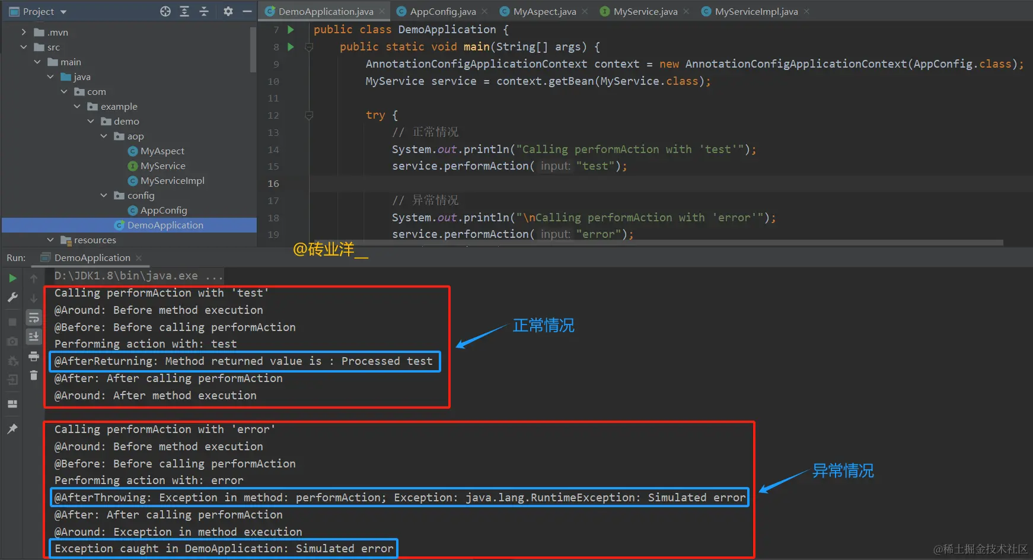The image size is (1033, 560).
Task: Switch to the MyServiceImpl.java tab
Action: click(x=756, y=11)
